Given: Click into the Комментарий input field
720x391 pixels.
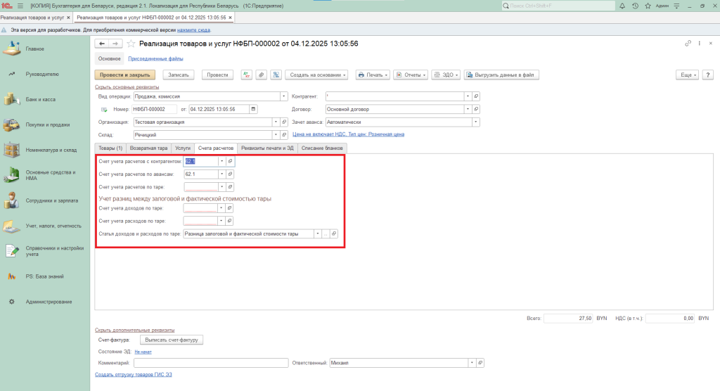Looking at the screenshot, I should click(x=211, y=363).
